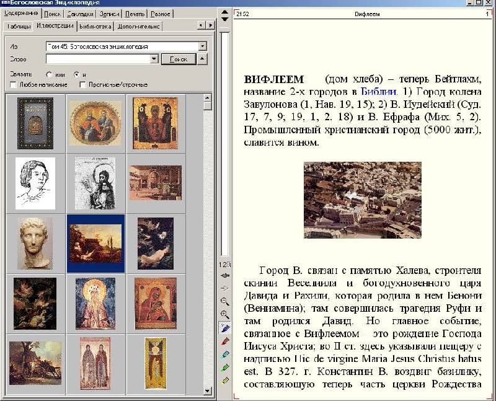This screenshot has height=401, width=496.
Task: Expand the 'Слово' combo box dropdown
Action: (154, 59)
